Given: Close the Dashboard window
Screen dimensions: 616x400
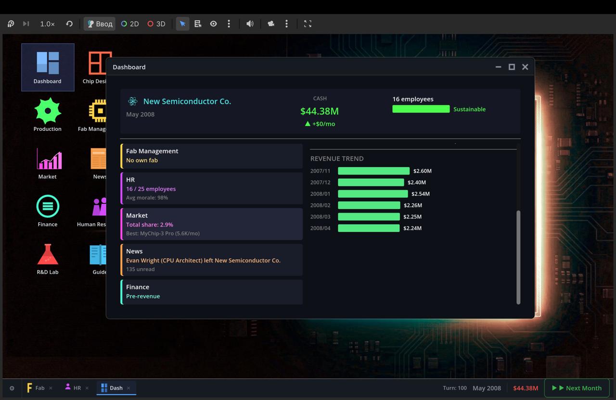Looking at the screenshot, I should coord(525,67).
